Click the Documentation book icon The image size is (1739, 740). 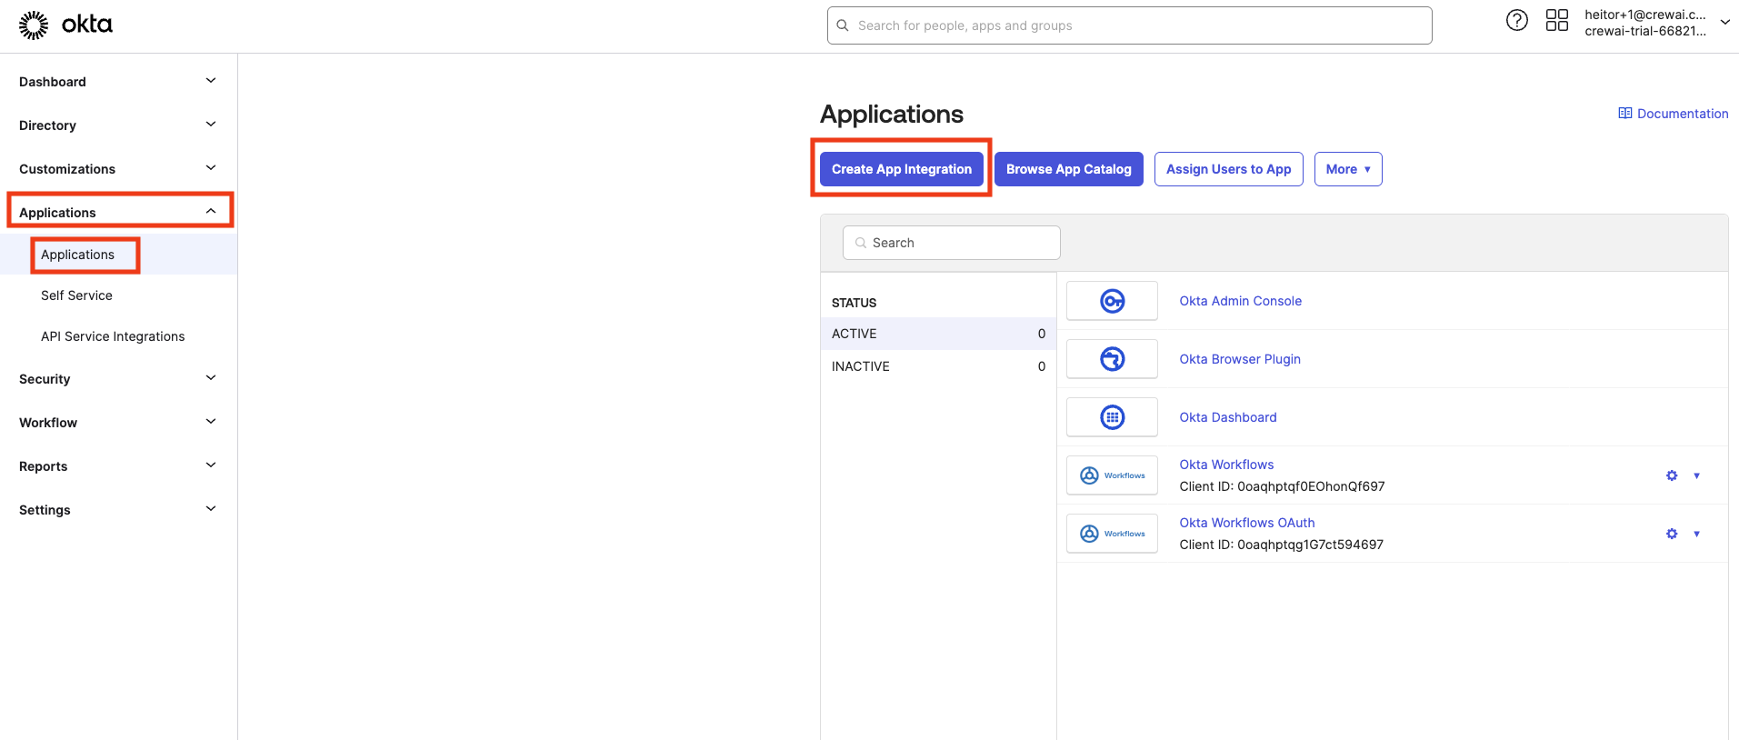click(1625, 114)
